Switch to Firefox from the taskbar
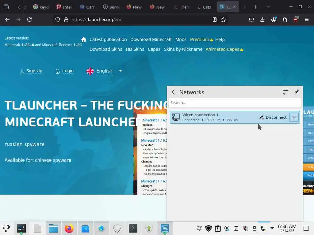The height and width of the screenshot is (235, 314). 69,228
